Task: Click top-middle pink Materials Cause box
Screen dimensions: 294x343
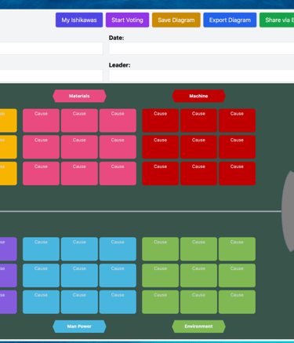Action: [x=79, y=121]
